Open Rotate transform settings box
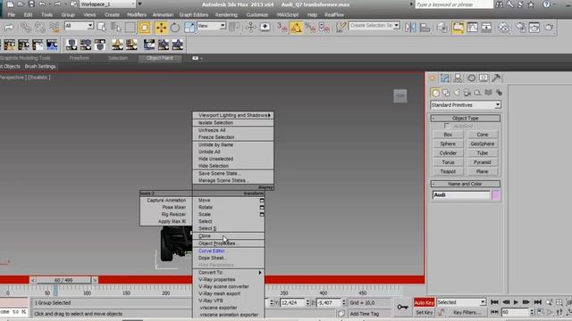The height and width of the screenshot is (321, 572). (262, 208)
